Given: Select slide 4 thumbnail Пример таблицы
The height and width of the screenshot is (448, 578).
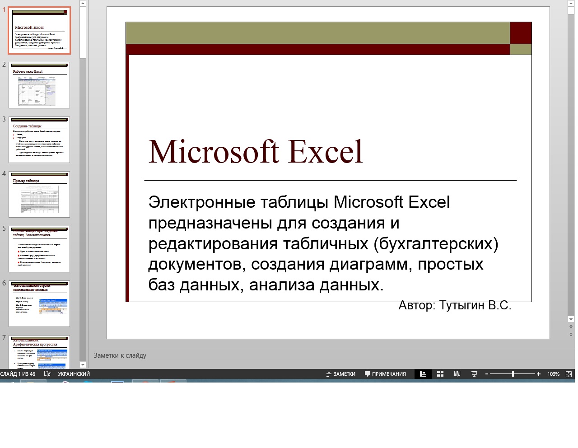Looking at the screenshot, I should coord(39,194).
